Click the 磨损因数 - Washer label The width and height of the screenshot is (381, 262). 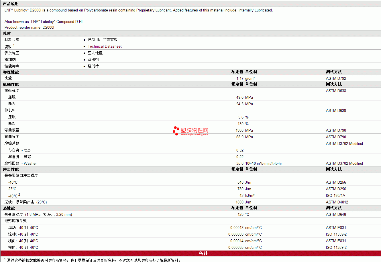coord(21,163)
